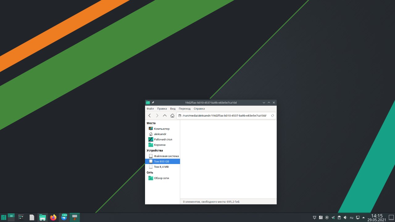Launch the text editor from the blank-page taskbar icon
Screen dimensions: 395x222
click(x=32, y=217)
